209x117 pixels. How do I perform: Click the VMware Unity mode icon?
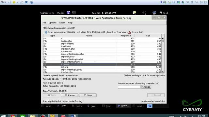31,2
